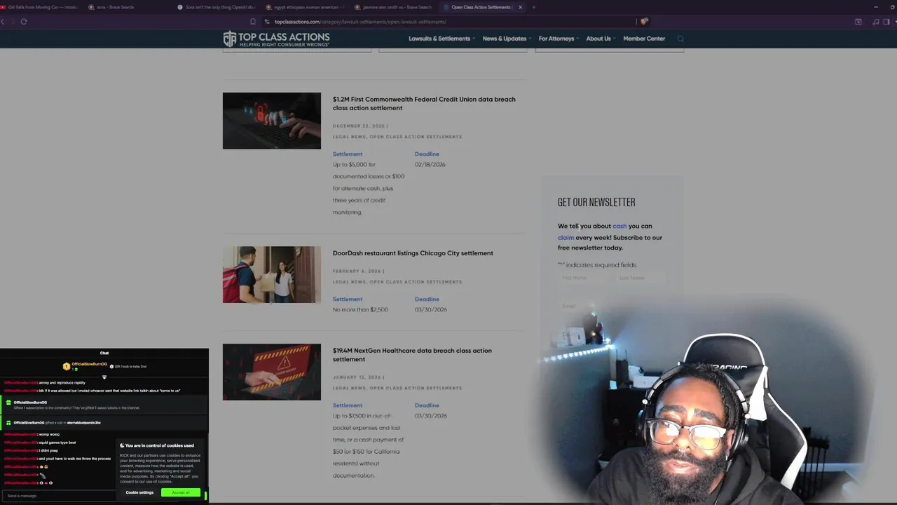Click the Last Name newsletter field
The height and width of the screenshot is (505, 897).
641,278
